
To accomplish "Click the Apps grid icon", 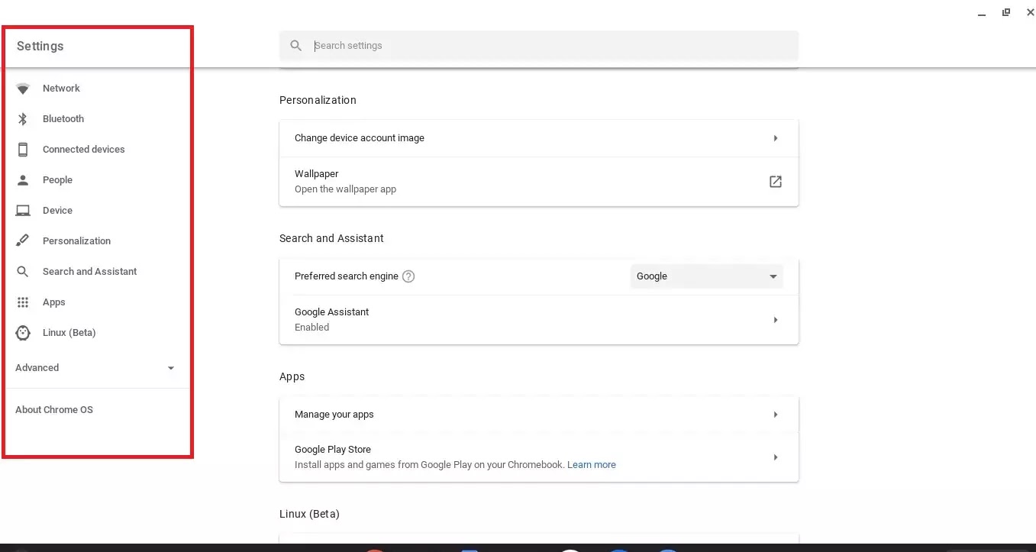I will tap(23, 302).
